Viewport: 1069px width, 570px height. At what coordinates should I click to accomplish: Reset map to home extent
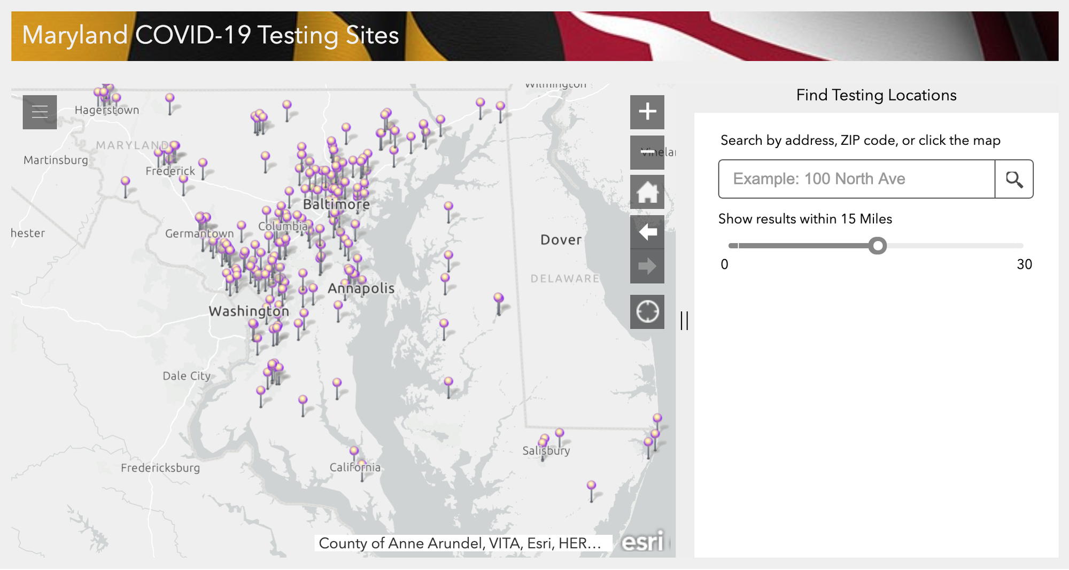point(647,192)
